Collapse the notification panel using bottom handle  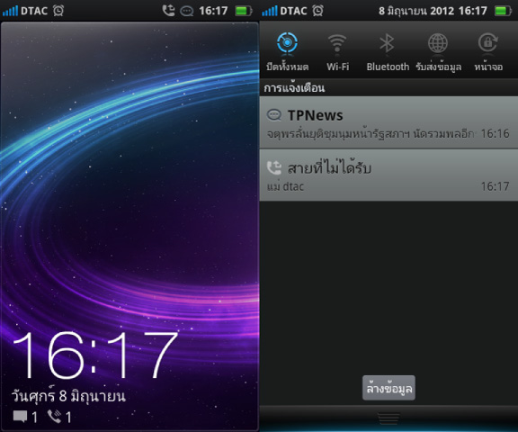pos(388,418)
